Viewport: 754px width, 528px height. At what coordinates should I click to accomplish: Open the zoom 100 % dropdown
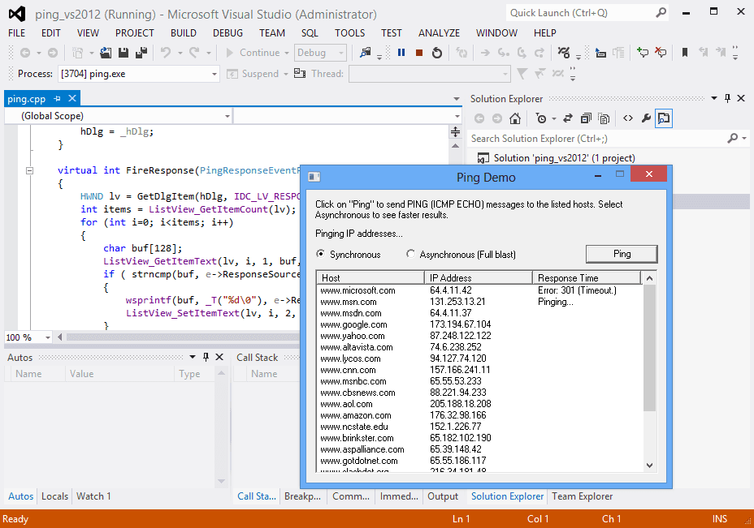point(48,337)
